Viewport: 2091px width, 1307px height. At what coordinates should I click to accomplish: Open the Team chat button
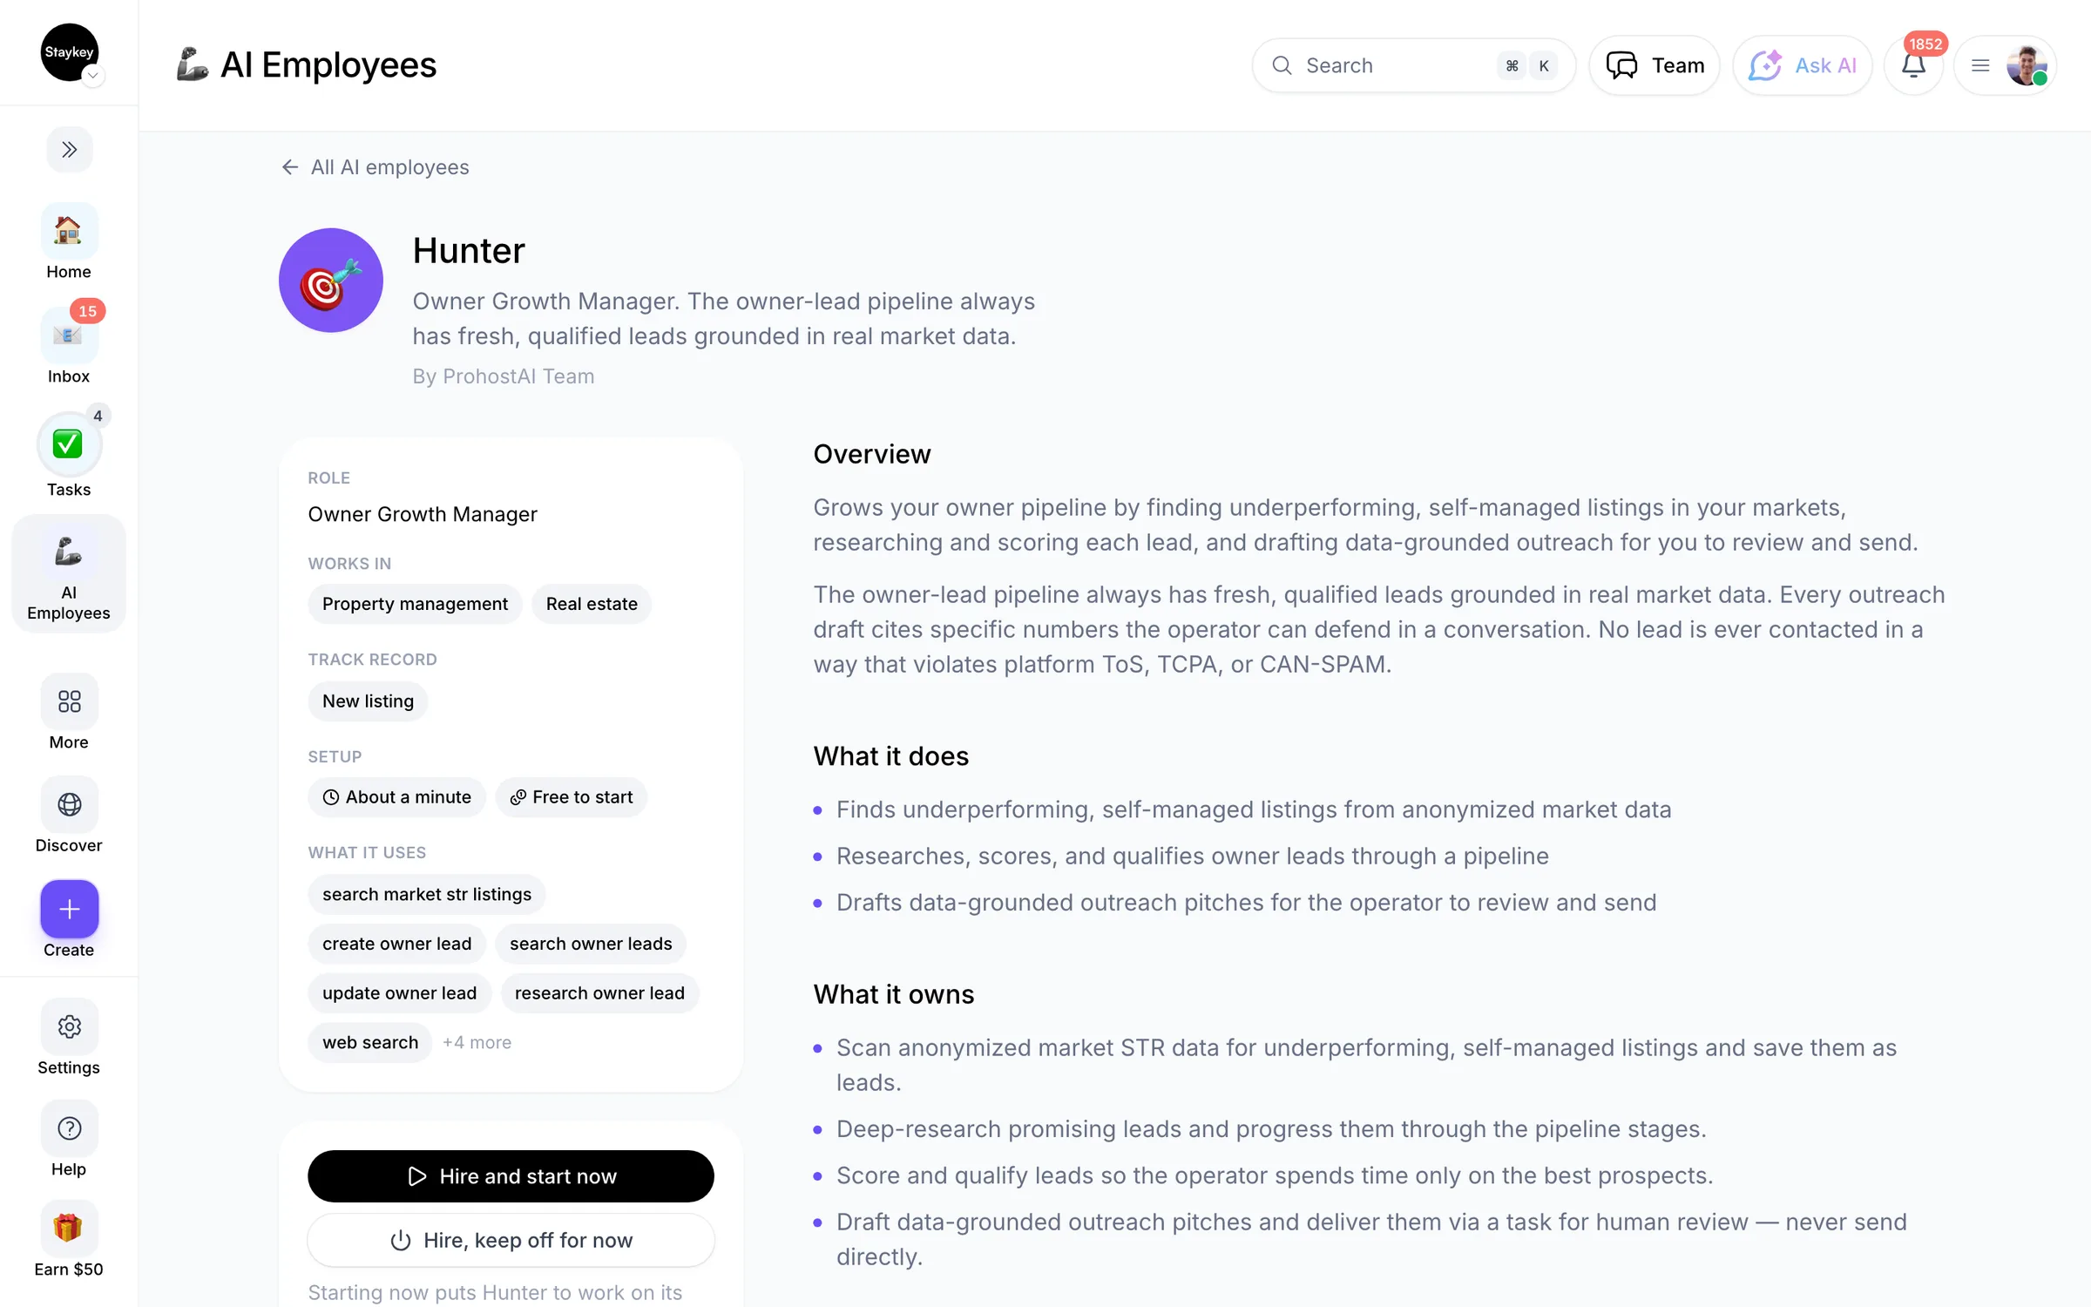(1654, 65)
